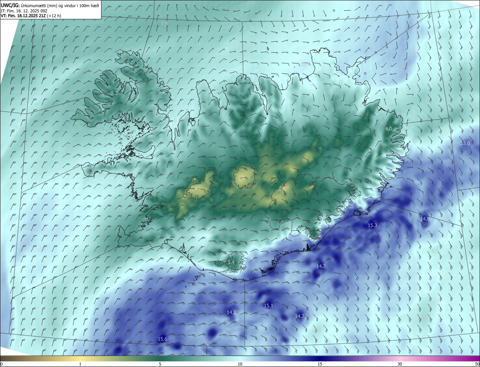The width and height of the screenshot is (480, 367).
Task: Click the 15.1 value label on the map
Action: point(268,305)
